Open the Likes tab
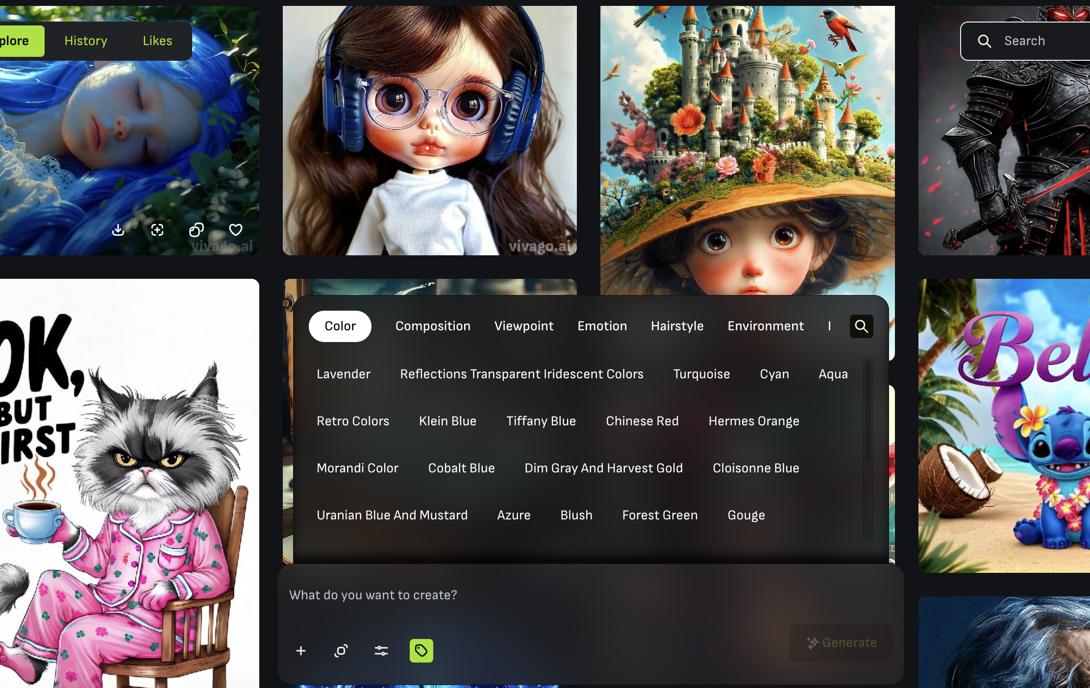The image size is (1090, 688). click(156, 41)
